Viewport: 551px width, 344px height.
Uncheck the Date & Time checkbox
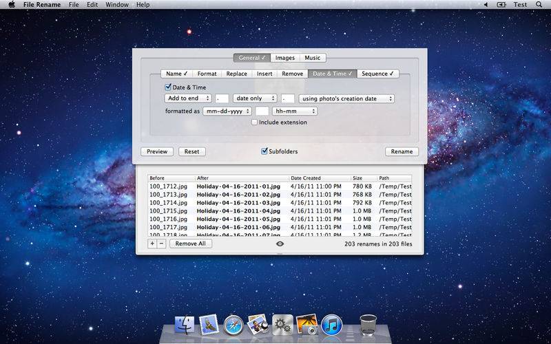[x=168, y=87]
